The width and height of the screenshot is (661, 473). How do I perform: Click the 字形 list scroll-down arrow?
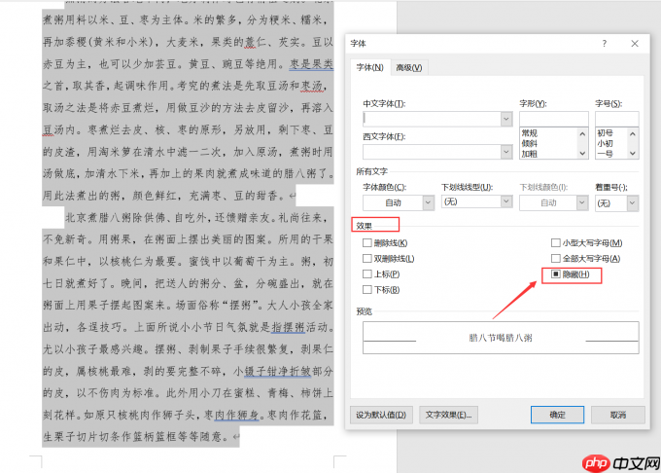(x=582, y=154)
